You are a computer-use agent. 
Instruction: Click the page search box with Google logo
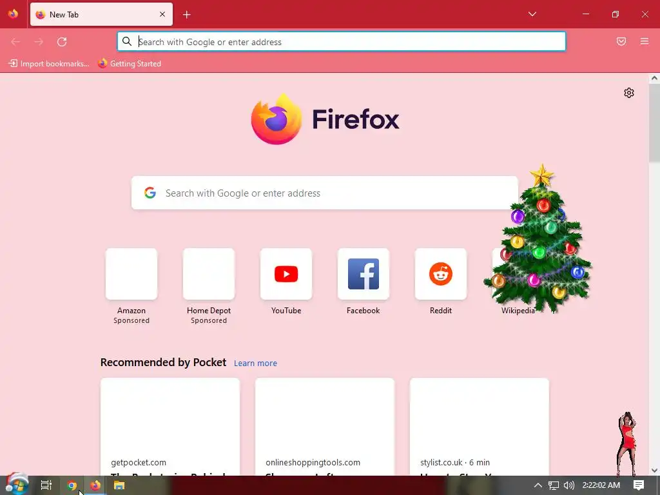click(325, 193)
